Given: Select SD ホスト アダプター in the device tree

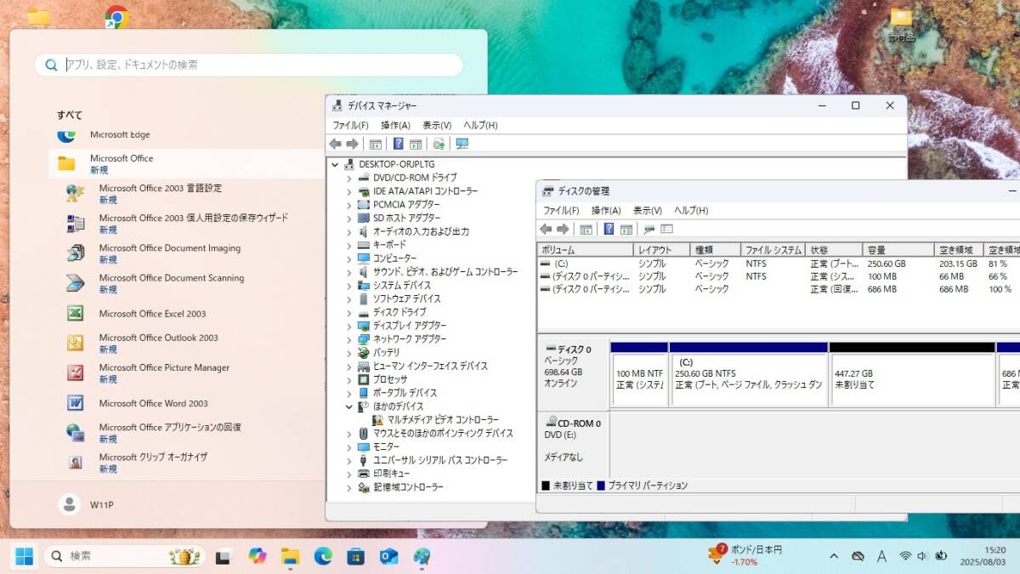Looking at the screenshot, I should pos(406,218).
